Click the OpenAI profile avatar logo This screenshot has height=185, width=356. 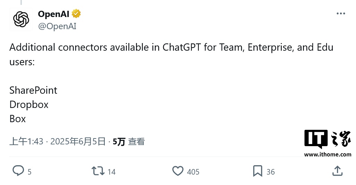(21, 19)
